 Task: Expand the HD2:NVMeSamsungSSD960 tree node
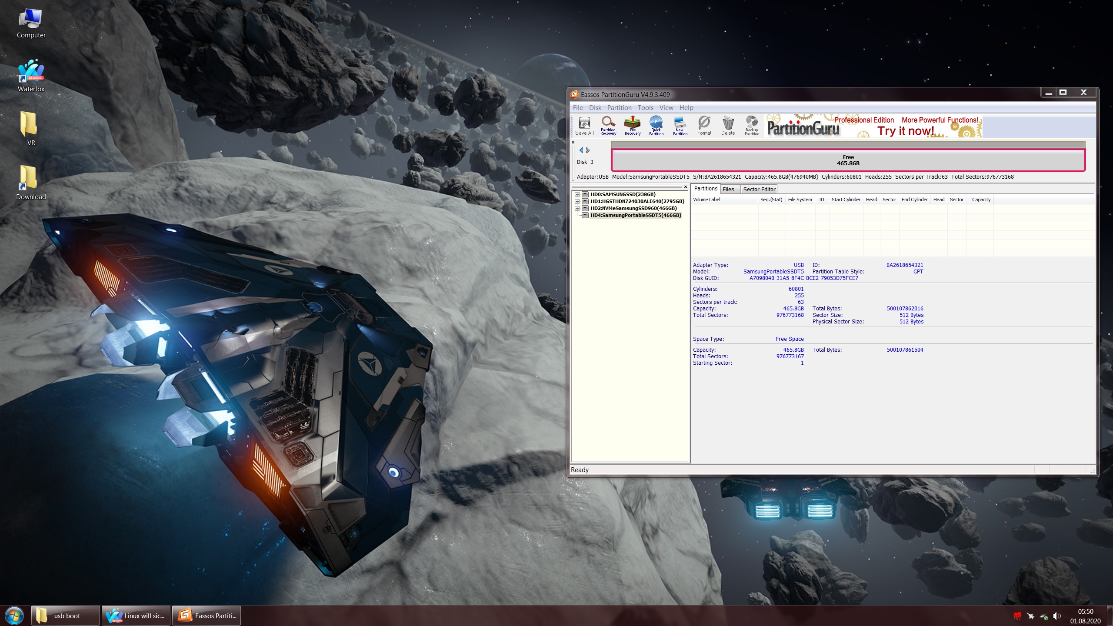click(x=577, y=208)
